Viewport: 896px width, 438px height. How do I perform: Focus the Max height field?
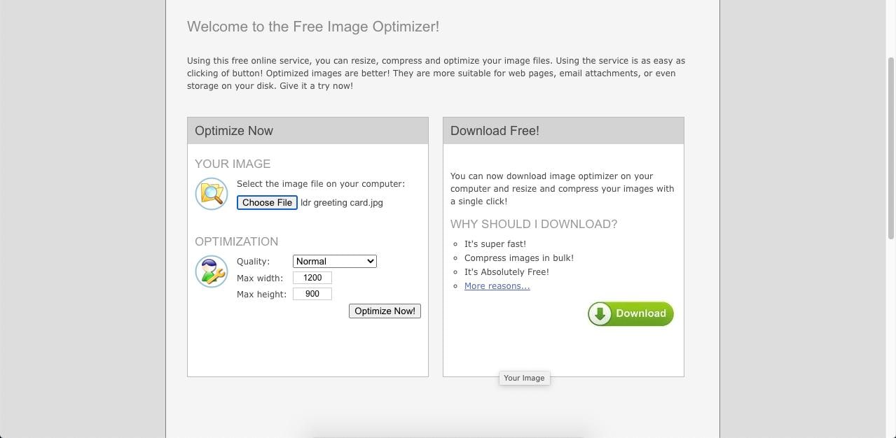[x=312, y=294]
